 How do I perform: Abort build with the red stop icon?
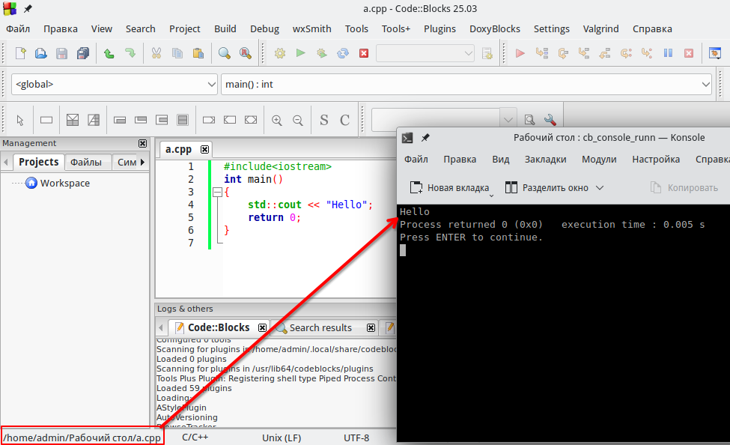364,53
